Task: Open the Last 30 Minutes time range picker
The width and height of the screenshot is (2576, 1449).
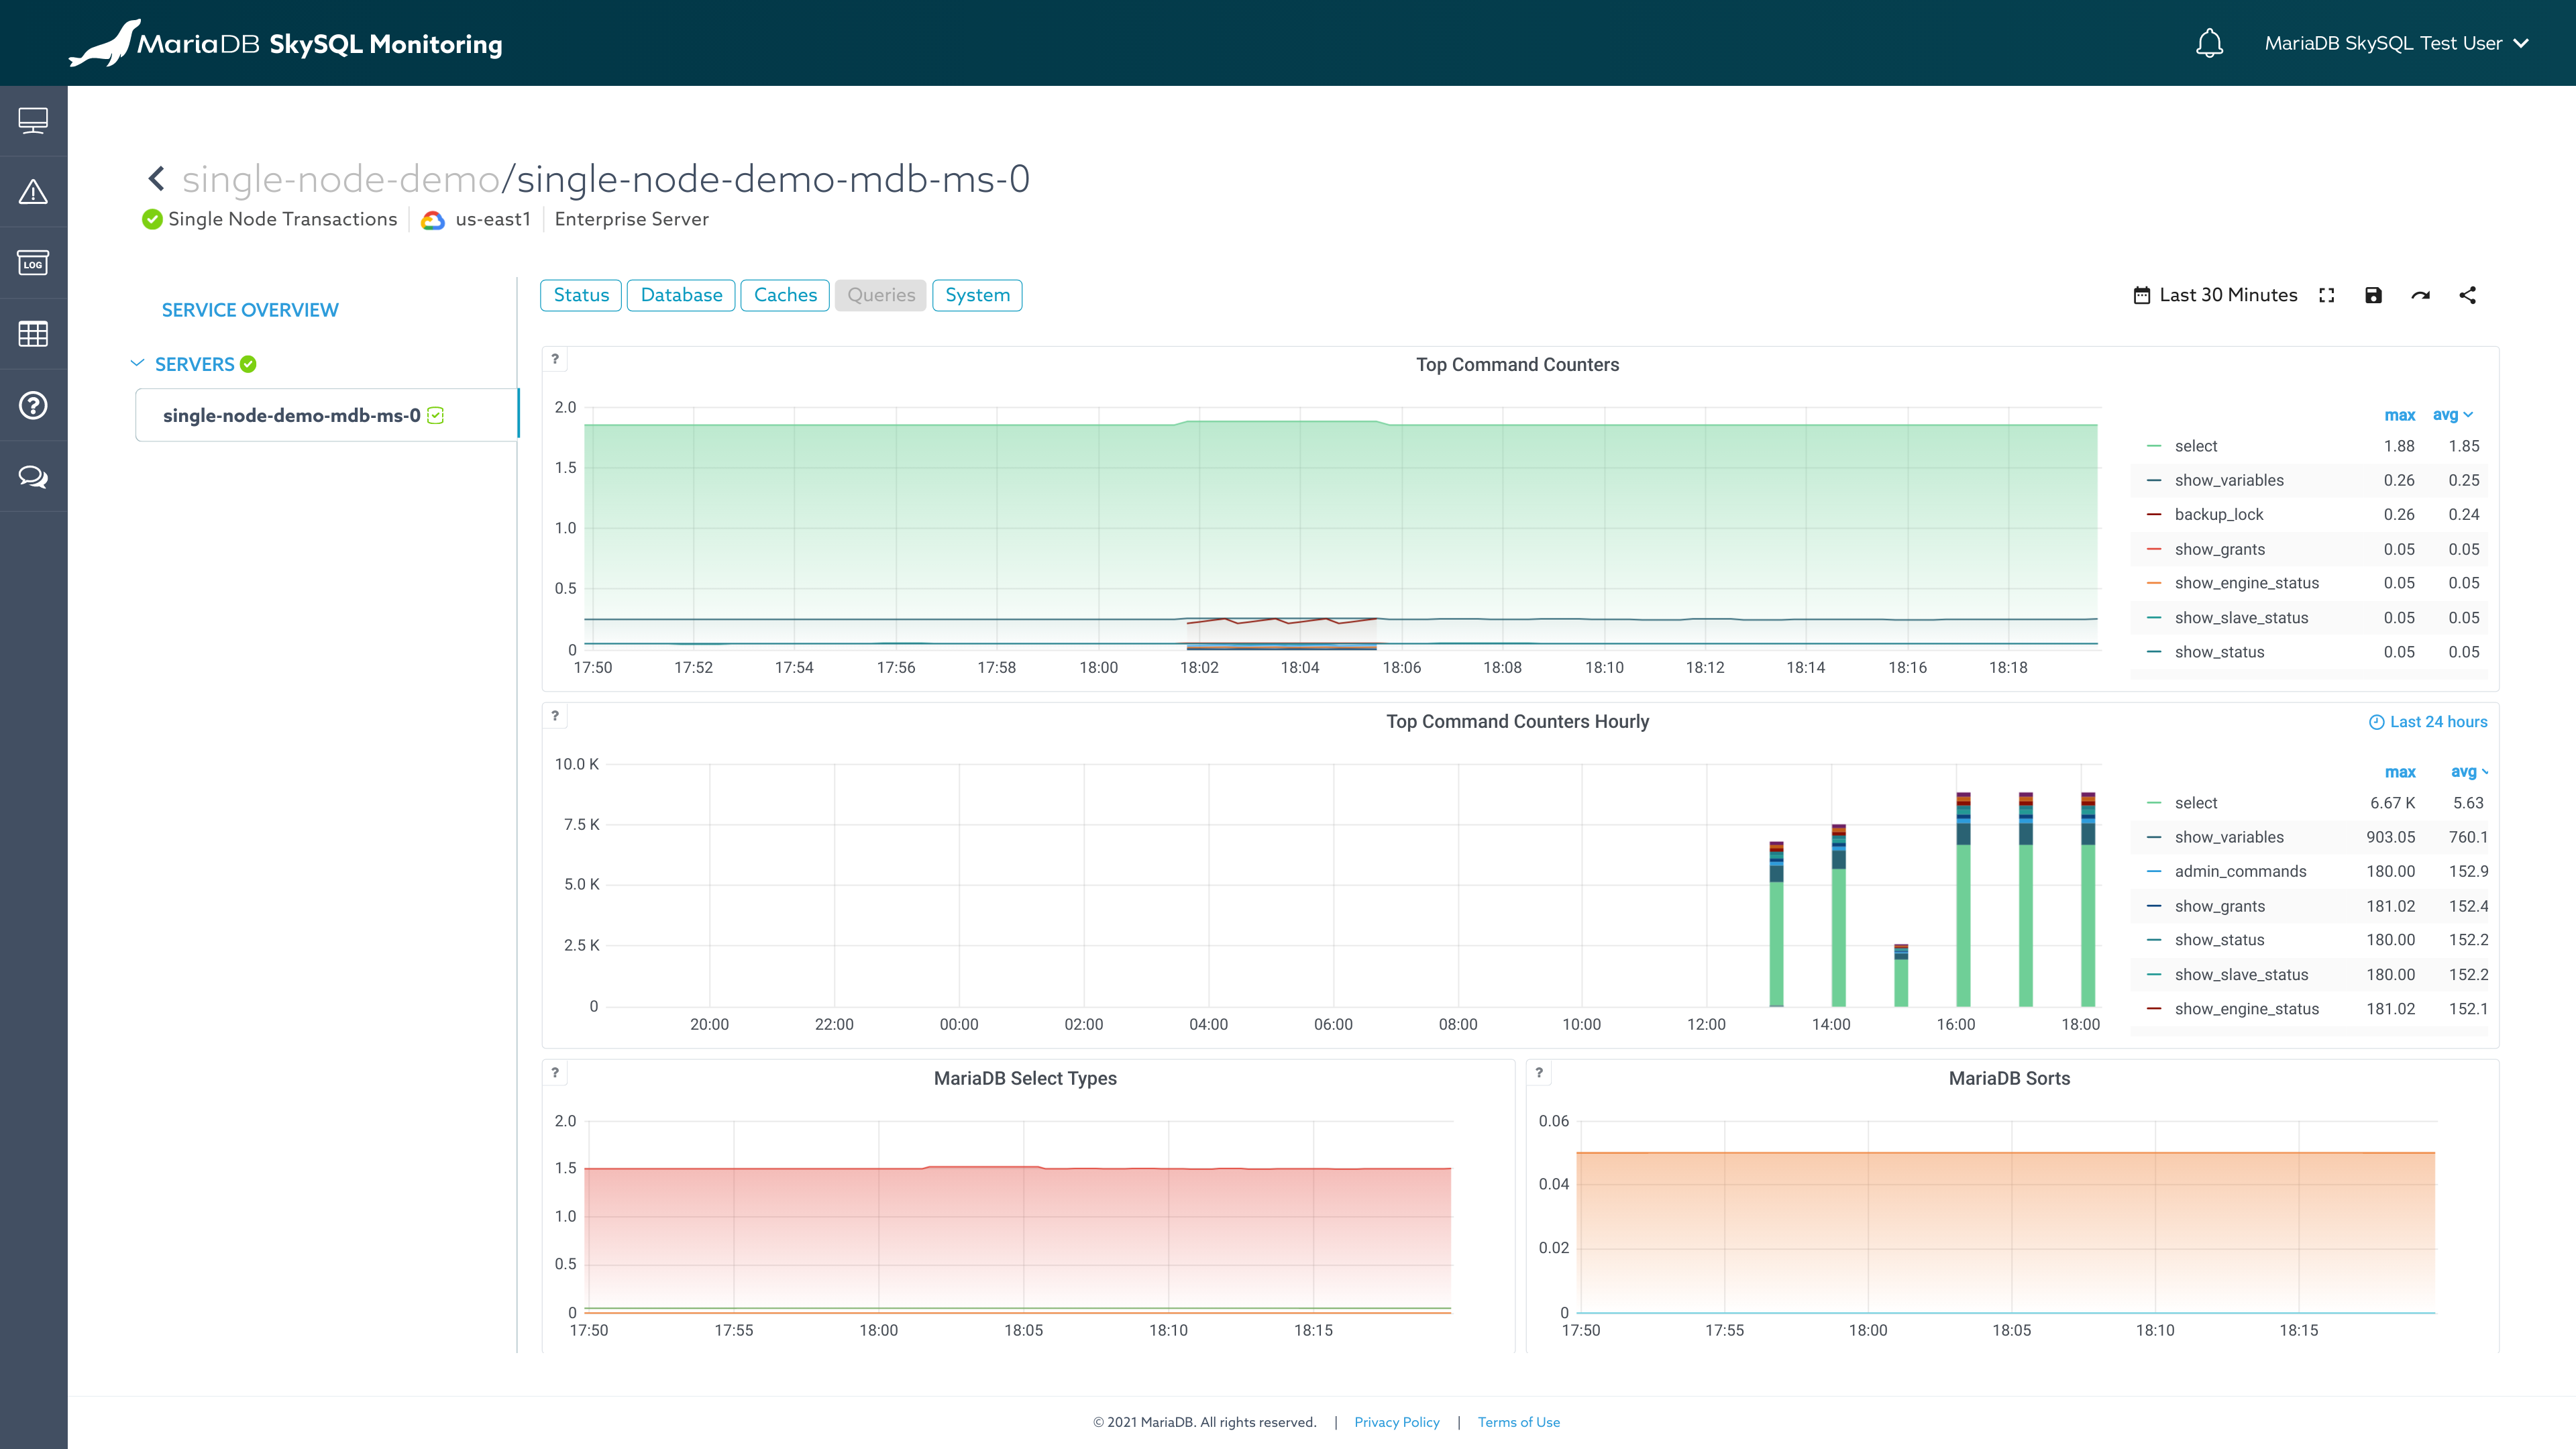Action: click(2215, 295)
